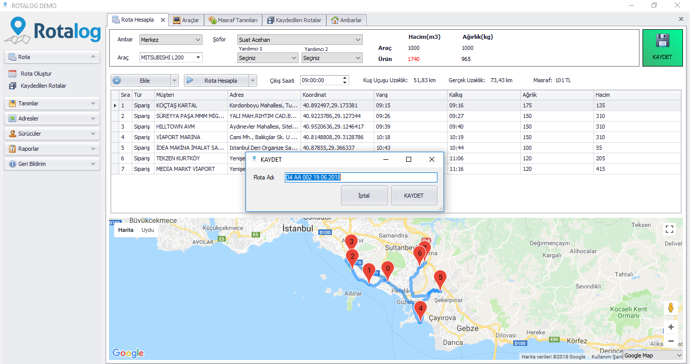Click the Adresler panel icon
This screenshot has width=690, height=364.
point(12,118)
